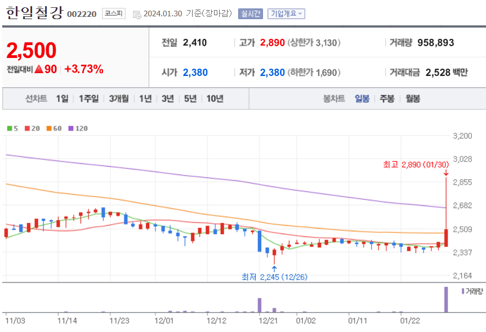Click the orange 60-day moving average swatch
Image resolution: width=486 pixels, height=332 pixels.
tap(49, 128)
